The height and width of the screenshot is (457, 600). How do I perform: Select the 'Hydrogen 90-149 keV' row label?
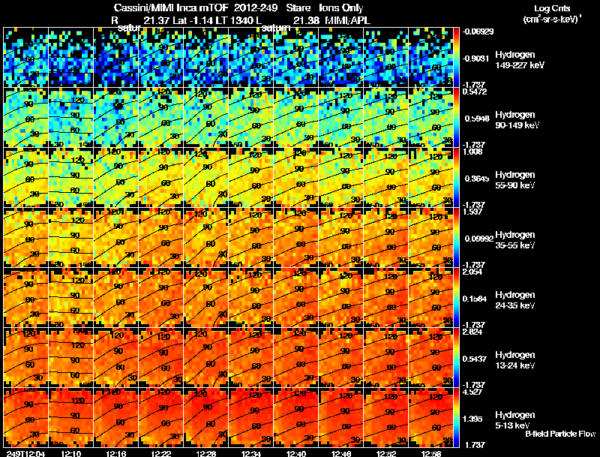coord(517,120)
